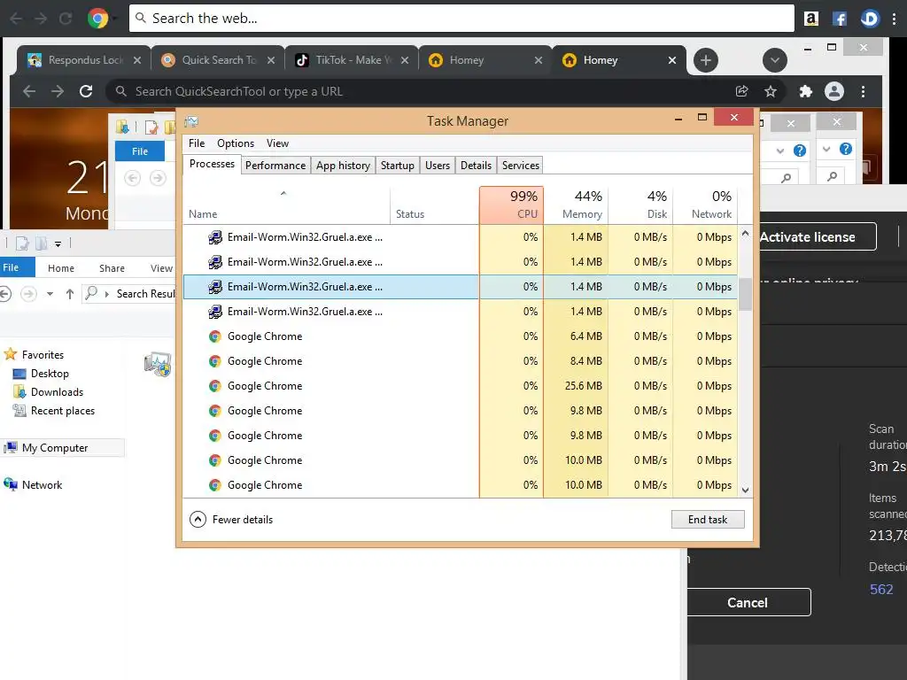Viewport: 907px width, 680px height.
Task: Open the Share tab in File Explorer
Action: pos(112,268)
